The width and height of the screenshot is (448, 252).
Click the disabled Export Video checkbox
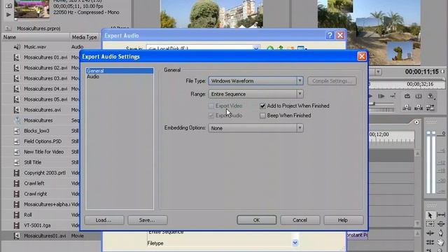[x=211, y=106]
